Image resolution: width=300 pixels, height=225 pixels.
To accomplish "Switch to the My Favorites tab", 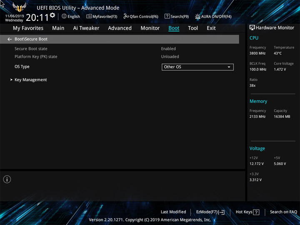I will click(28, 28).
